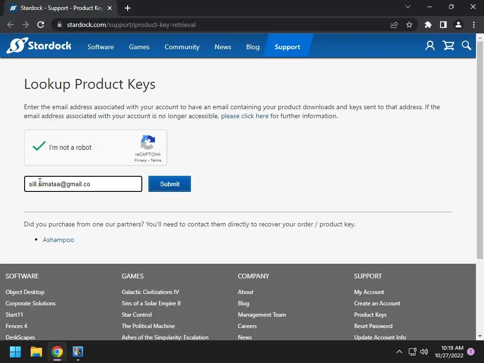Open the shopping cart icon
Image resolution: width=484 pixels, height=363 pixels.
click(x=448, y=45)
